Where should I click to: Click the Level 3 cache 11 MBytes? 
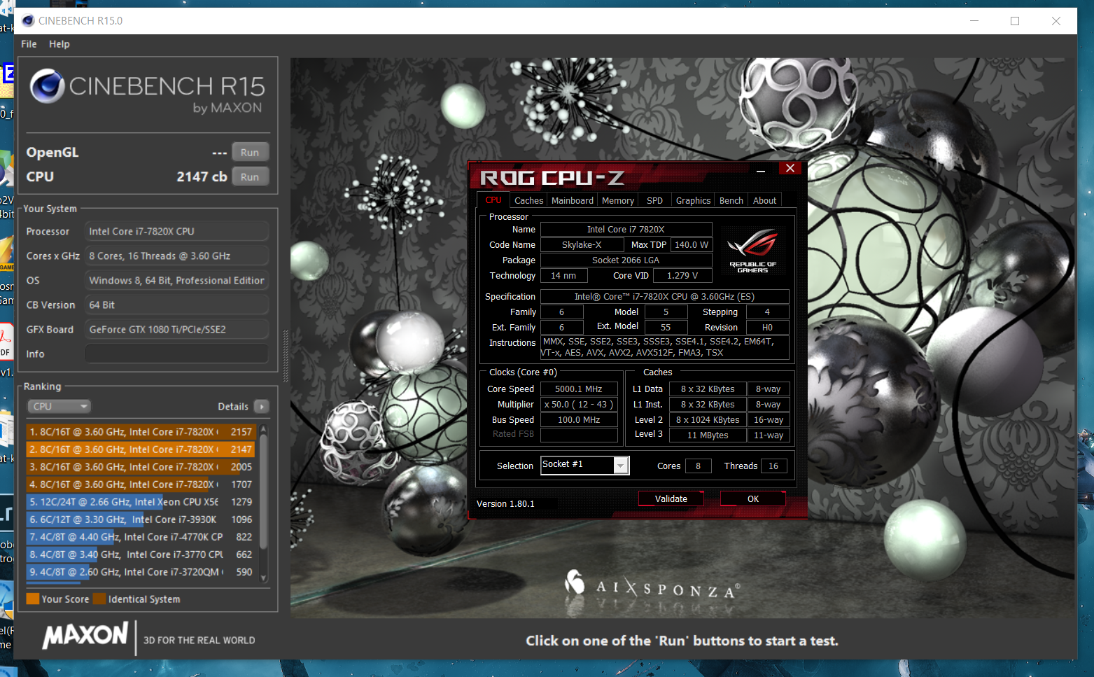(x=708, y=435)
